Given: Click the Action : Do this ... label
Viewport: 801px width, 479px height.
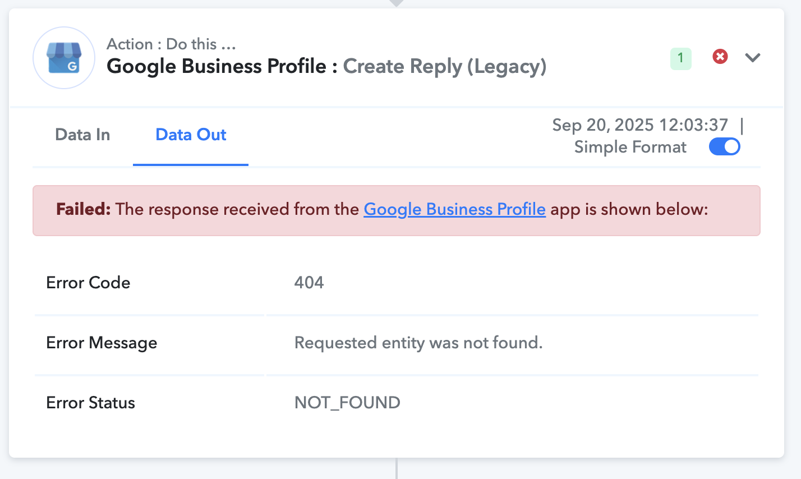Looking at the screenshot, I should pos(171,44).
